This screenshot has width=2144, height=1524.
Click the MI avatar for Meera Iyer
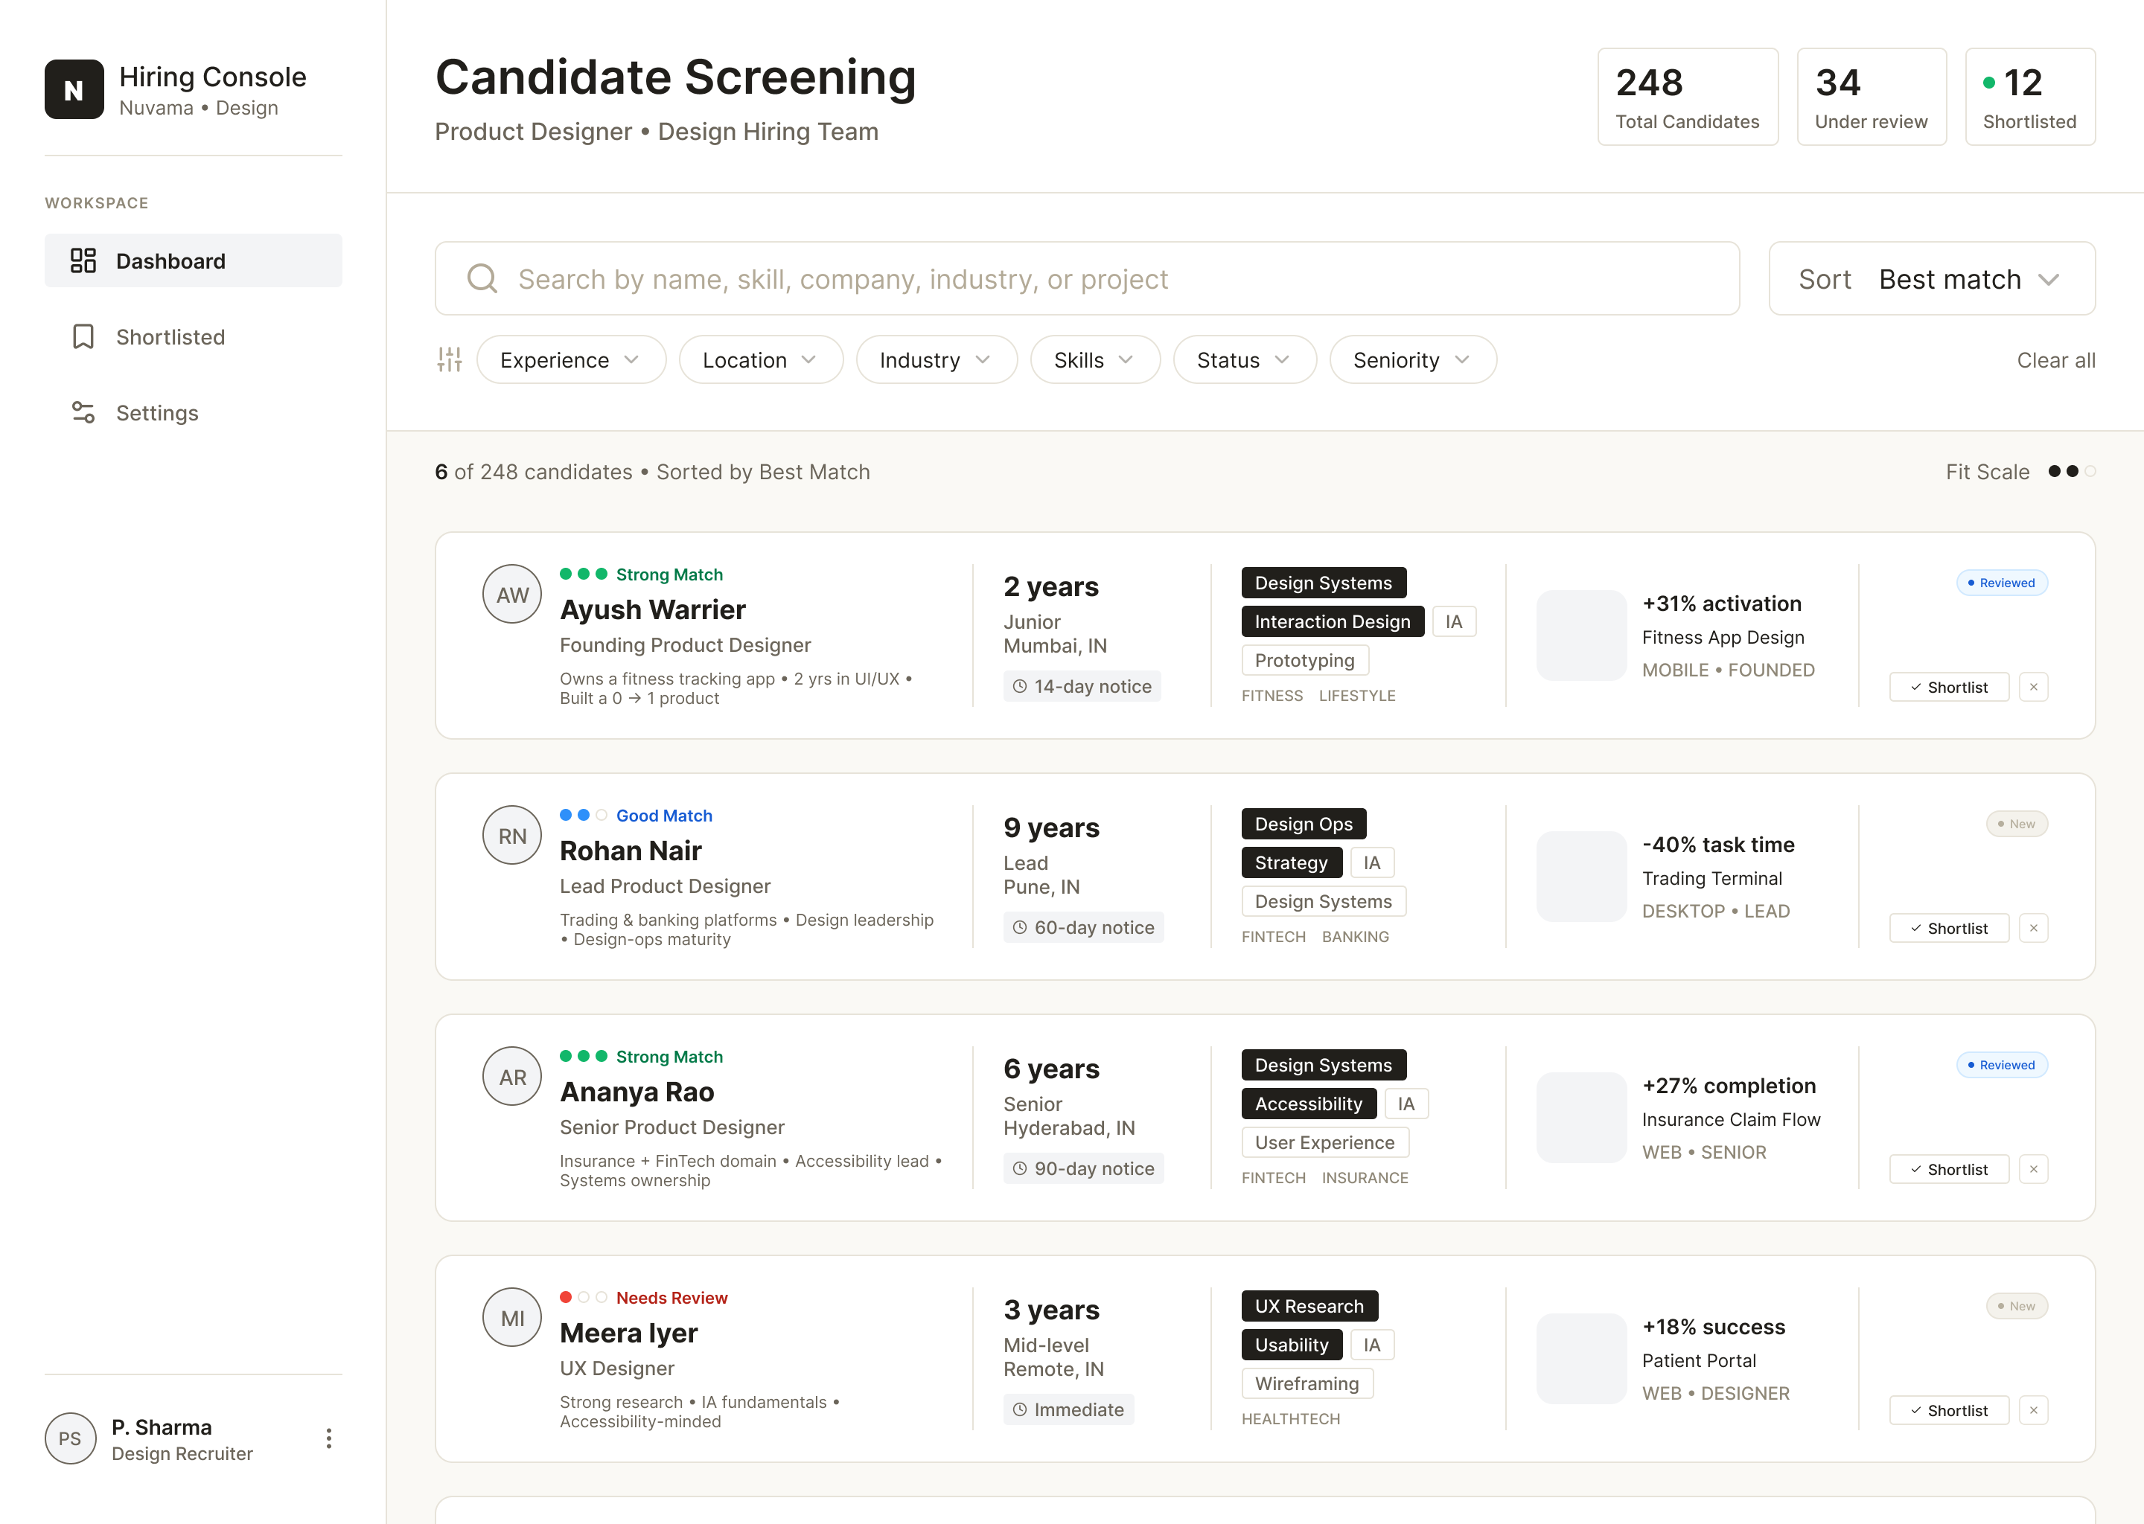point(512,1318)
